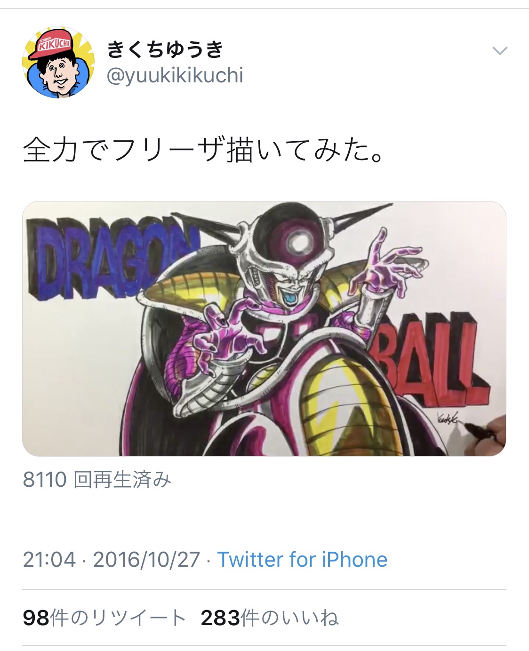
Task: Tap the tweet text 全力でフリーザ描いてみた。
Action: (x=204, y=150)
